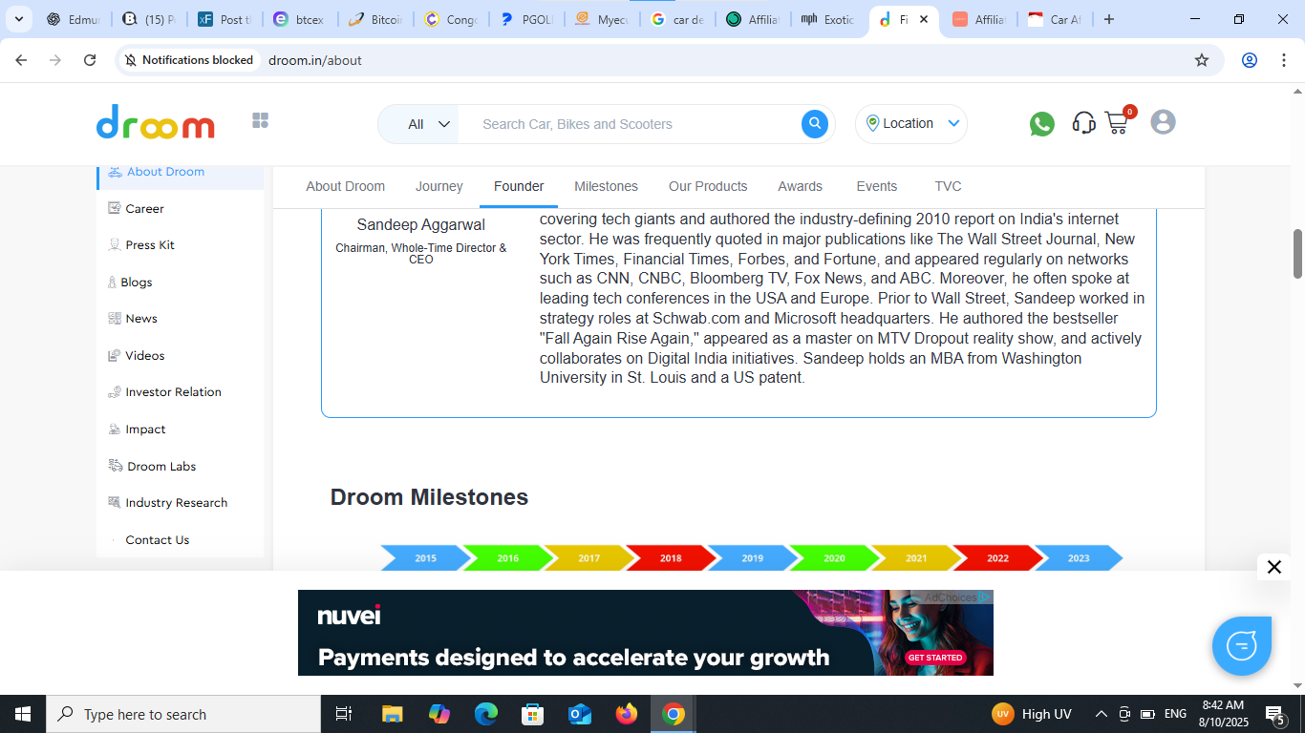Open Windows Start menu
The width and height of the screenshot is (1305, 733).
tap(23, 714)
